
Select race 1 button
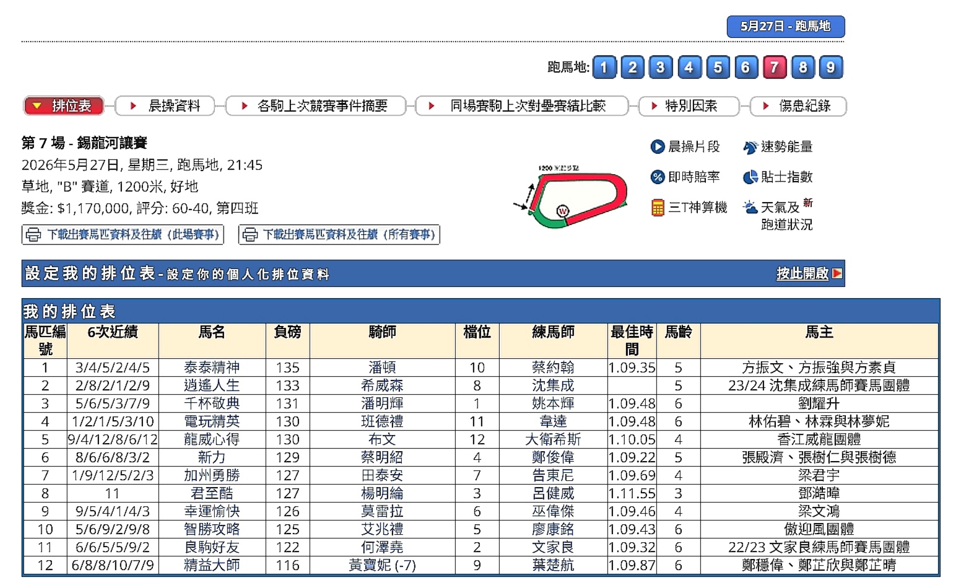604,67
